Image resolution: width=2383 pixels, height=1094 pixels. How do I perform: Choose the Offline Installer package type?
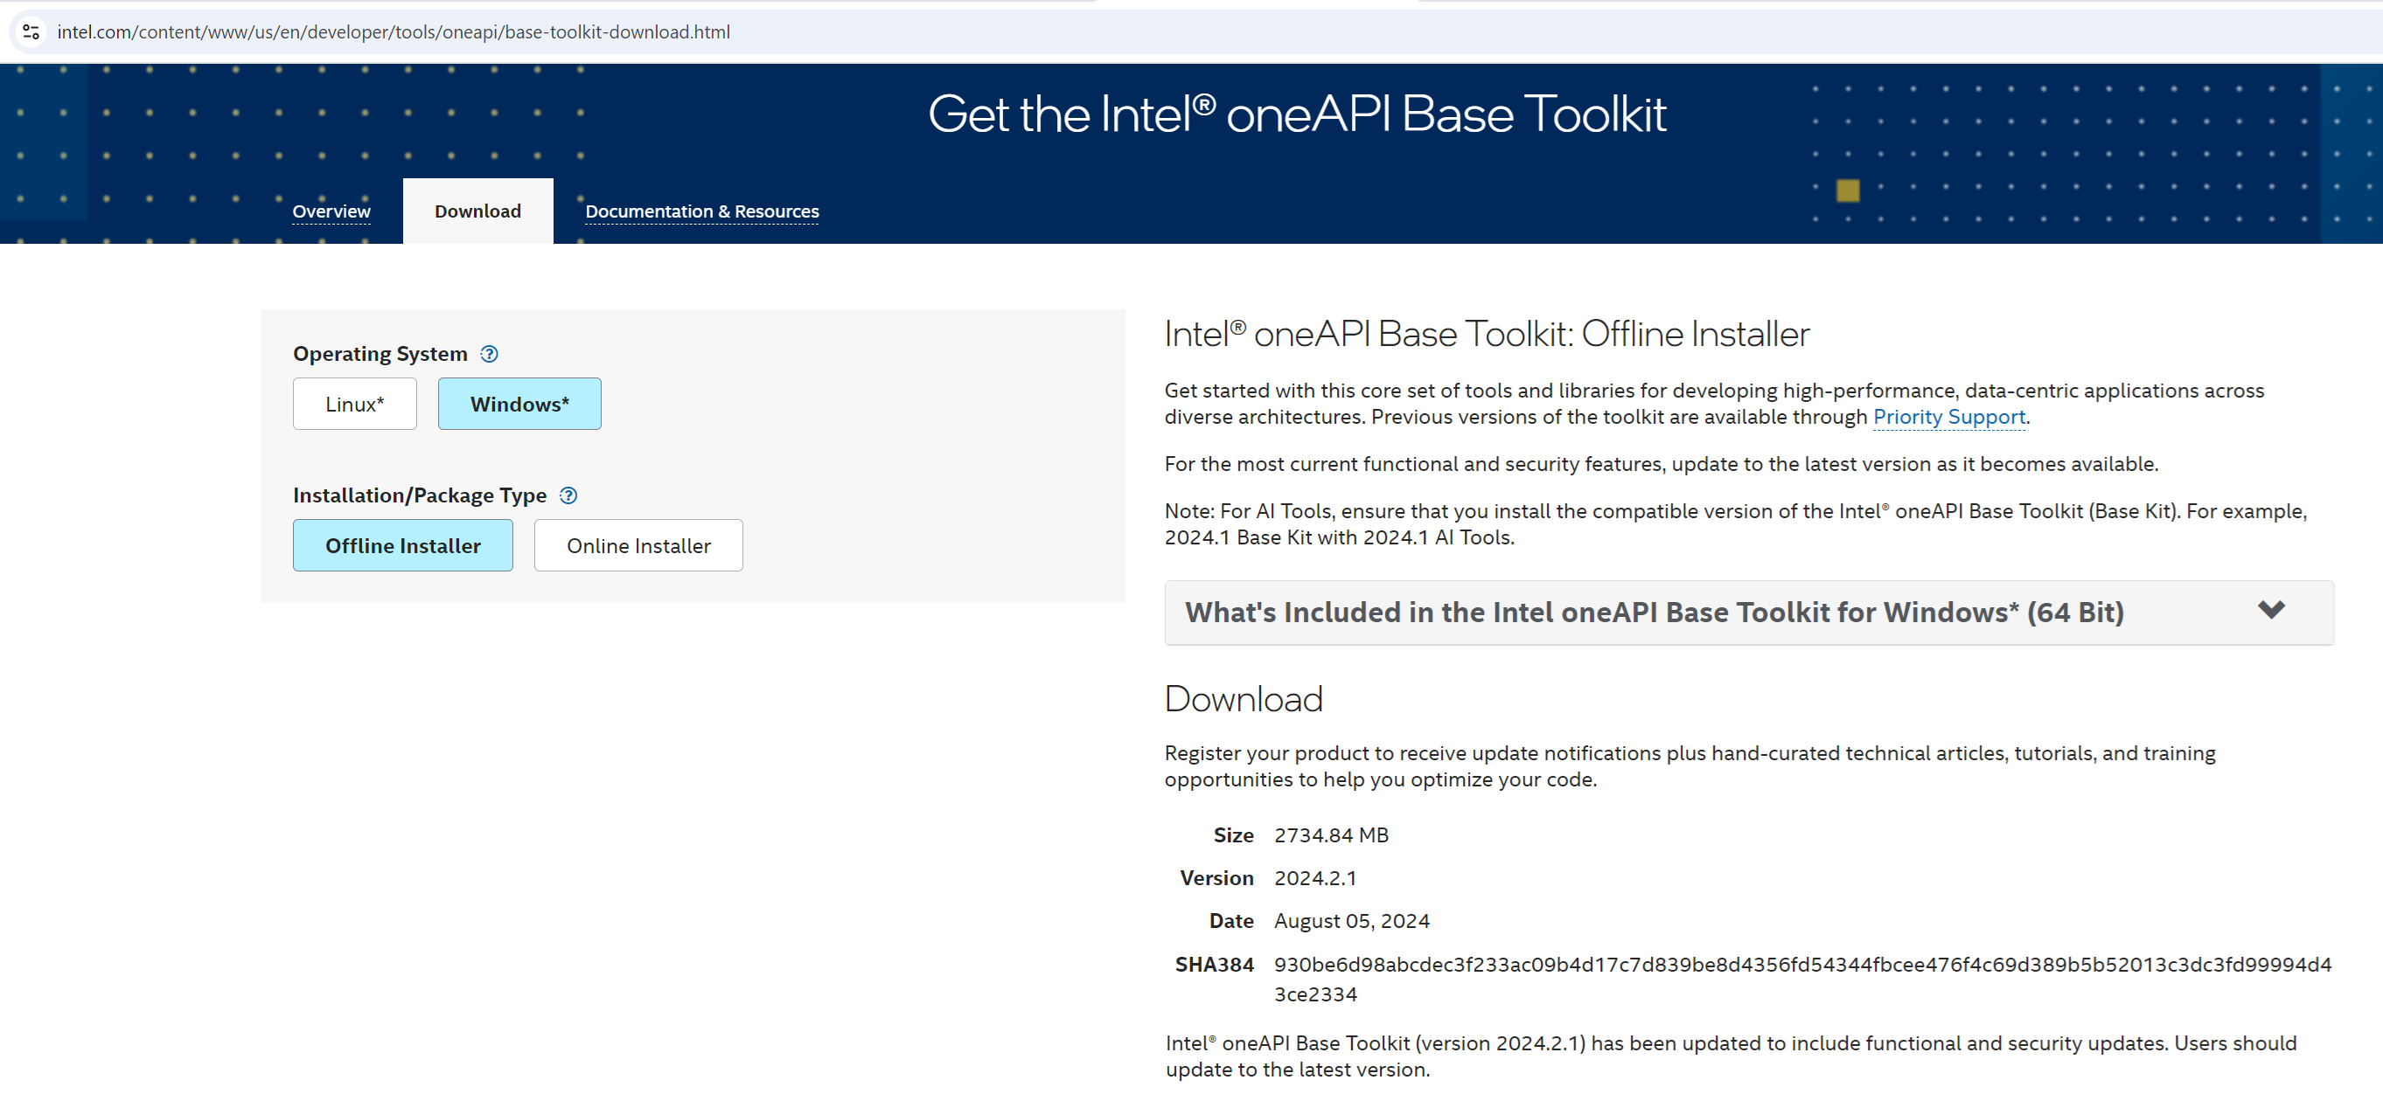[402, 545]
